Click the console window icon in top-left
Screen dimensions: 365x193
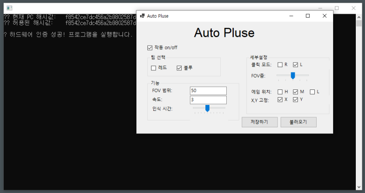pyautogui.click(x=9, y=8)
